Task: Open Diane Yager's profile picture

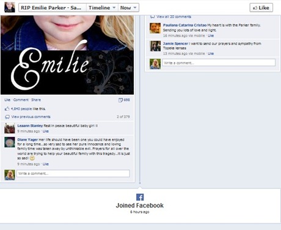Action: point(10,142)
